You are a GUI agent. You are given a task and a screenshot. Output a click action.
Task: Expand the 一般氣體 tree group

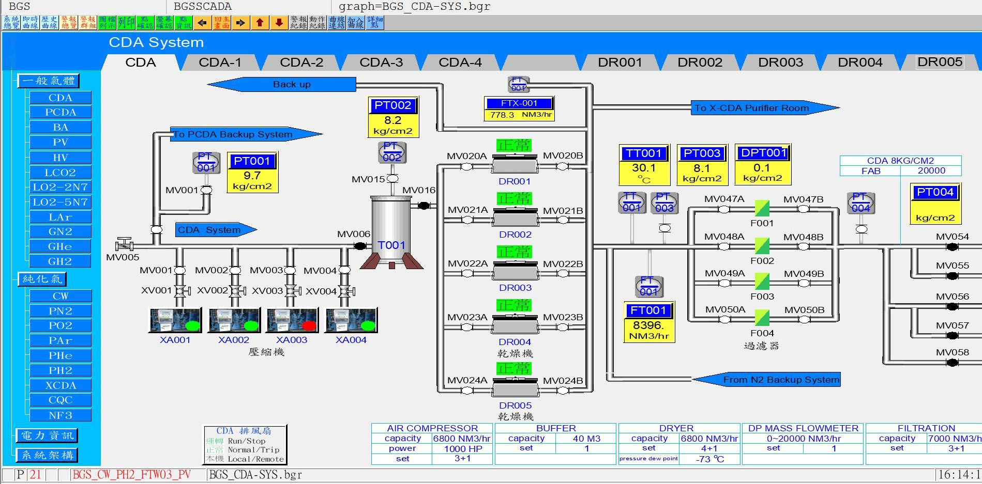[x=49, y=81]
